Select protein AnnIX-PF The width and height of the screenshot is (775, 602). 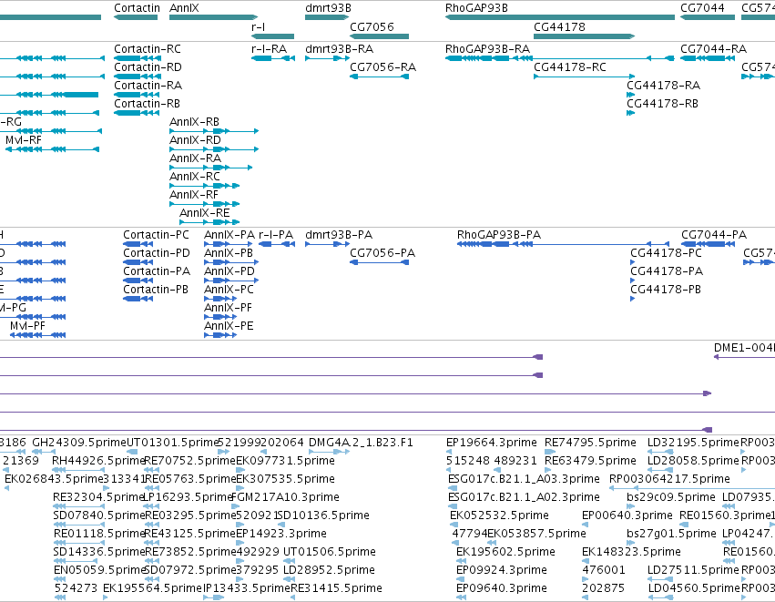228,308
